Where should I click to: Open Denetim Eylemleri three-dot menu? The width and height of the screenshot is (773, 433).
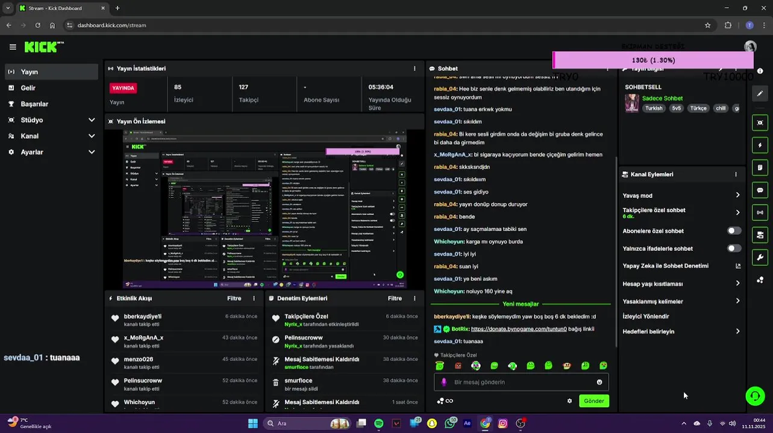click(x=415, y=298)
